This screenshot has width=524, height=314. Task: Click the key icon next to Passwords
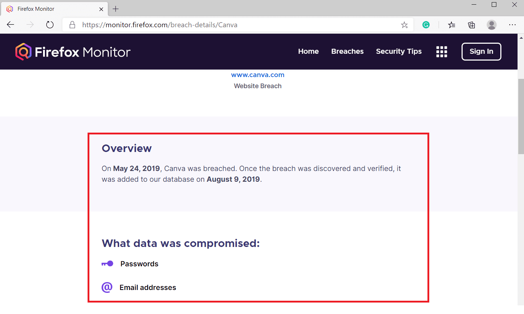click(x=107, y=263)
